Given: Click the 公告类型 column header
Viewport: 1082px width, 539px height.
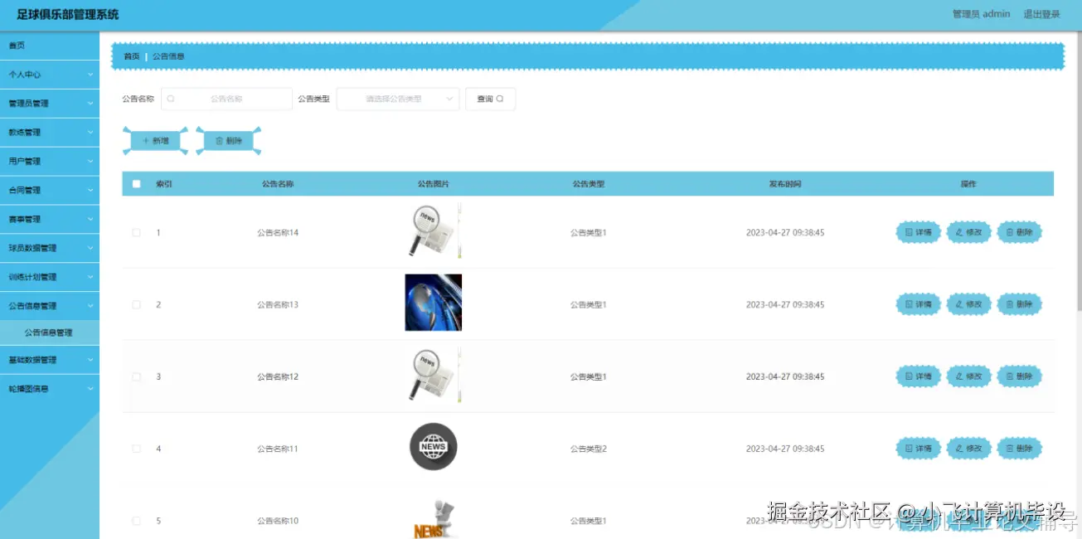Looking at the screenshot, I should (x=589, y=184).
